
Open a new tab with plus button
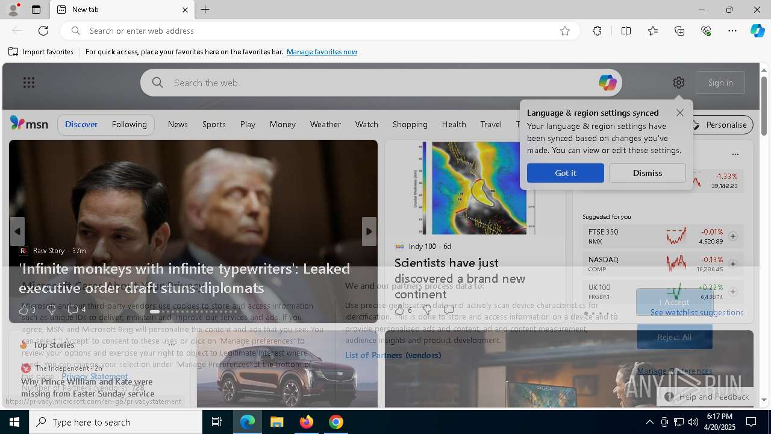pos(205,10)
